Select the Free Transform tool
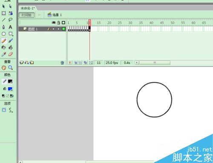This screenshot has height=163, width=213. pos(3,13)
